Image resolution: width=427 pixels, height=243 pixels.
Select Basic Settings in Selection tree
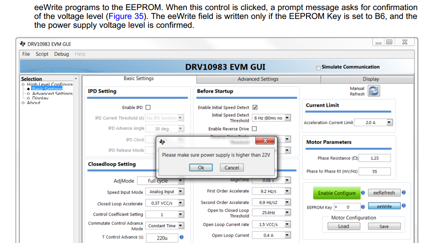(47, 89)
